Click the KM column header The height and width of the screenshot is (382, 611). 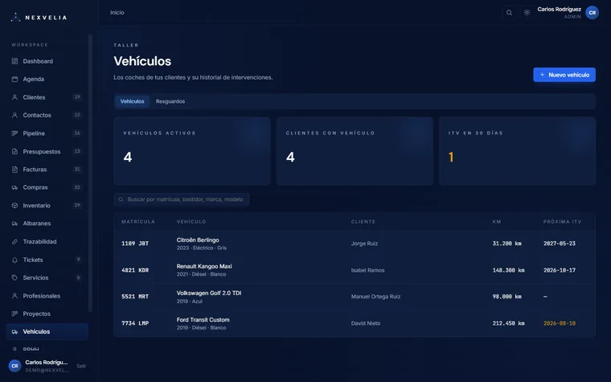[497, 221]
